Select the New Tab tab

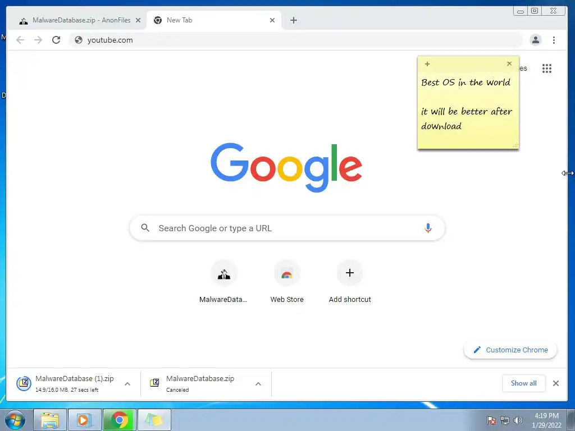coord(214,20)
